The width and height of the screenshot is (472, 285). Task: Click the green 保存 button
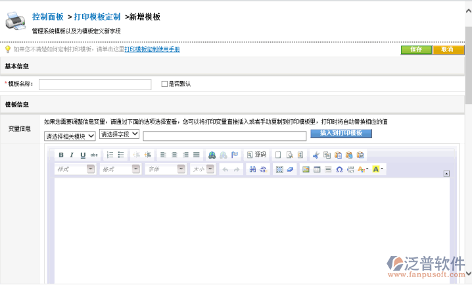pyautogui.click(x=416, y=49)
